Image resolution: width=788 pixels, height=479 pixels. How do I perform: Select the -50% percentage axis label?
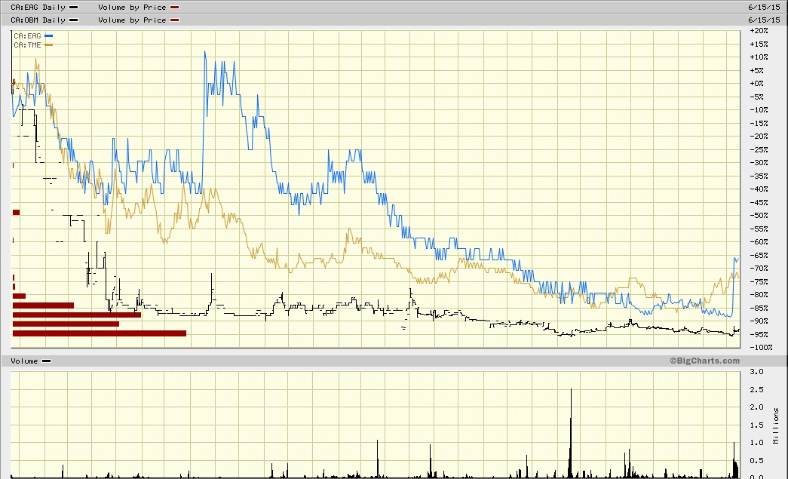click(759, 216)
